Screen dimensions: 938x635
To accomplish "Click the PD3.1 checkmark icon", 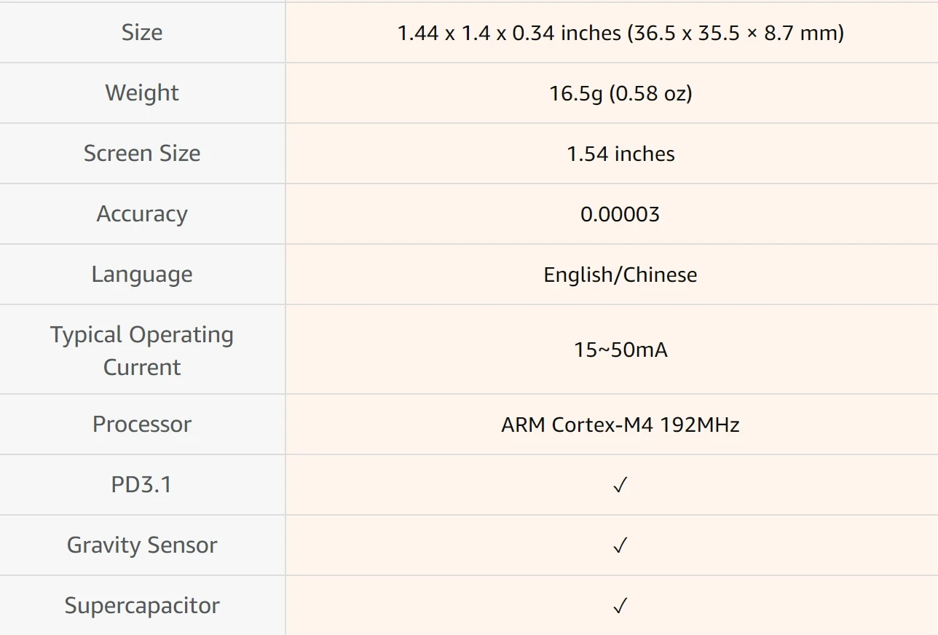I will click(620, 485).
